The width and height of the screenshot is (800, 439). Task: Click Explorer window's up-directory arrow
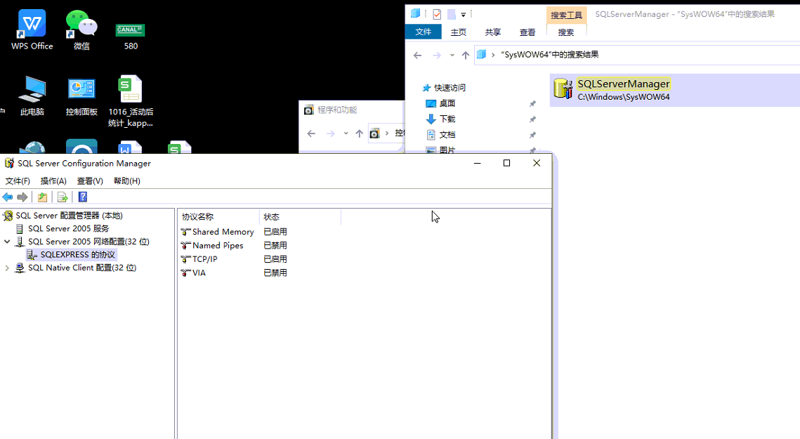(x=465, y=55)
